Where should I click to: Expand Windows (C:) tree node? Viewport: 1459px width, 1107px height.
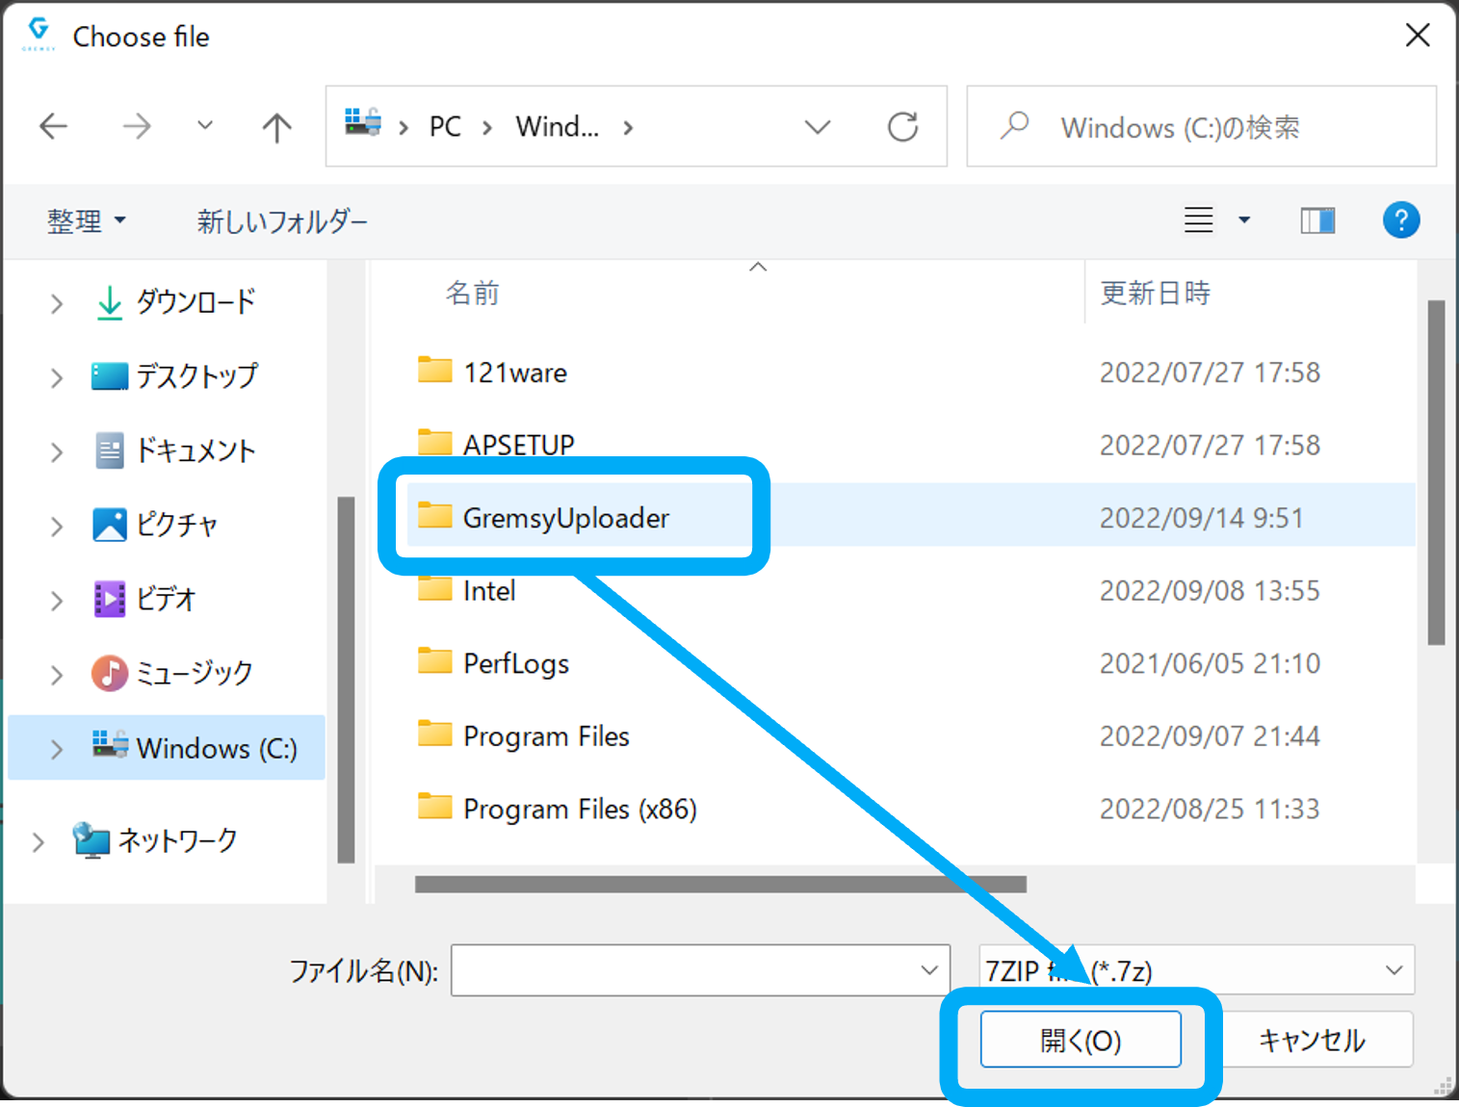point(57,748)
